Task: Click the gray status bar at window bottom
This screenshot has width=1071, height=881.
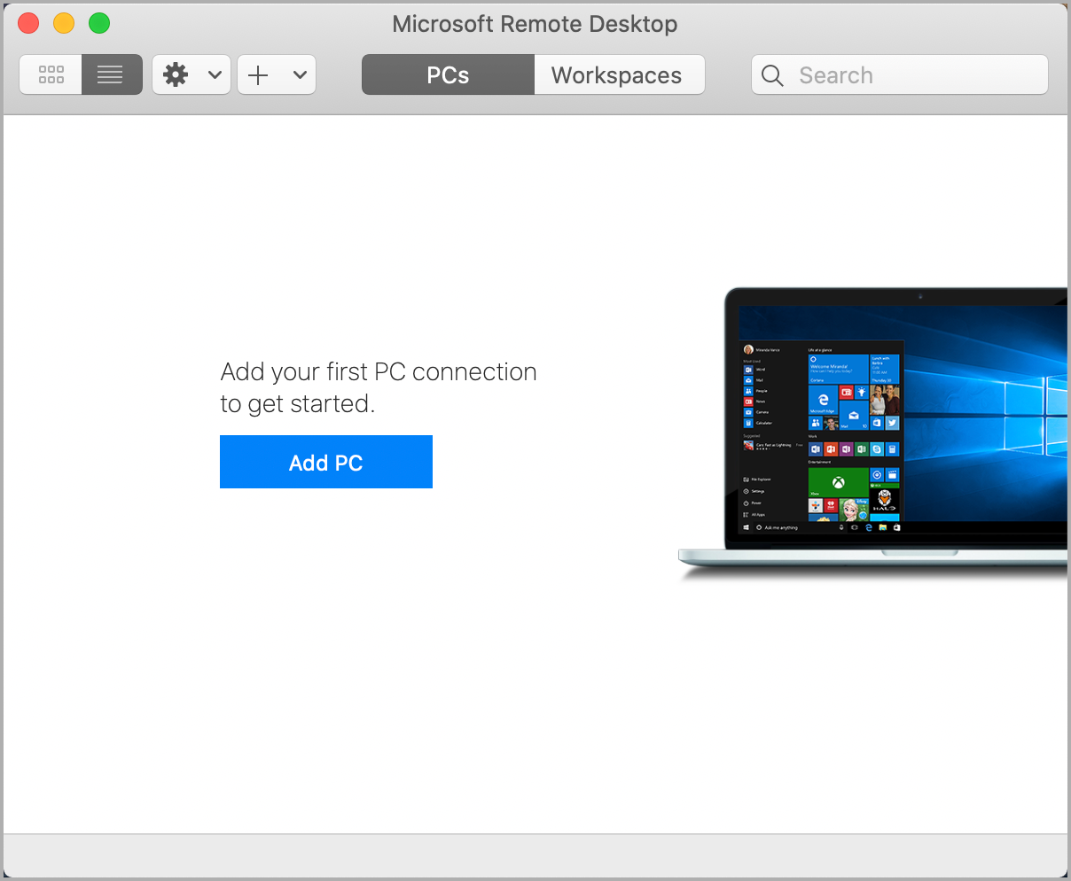Action: point(535,854)
